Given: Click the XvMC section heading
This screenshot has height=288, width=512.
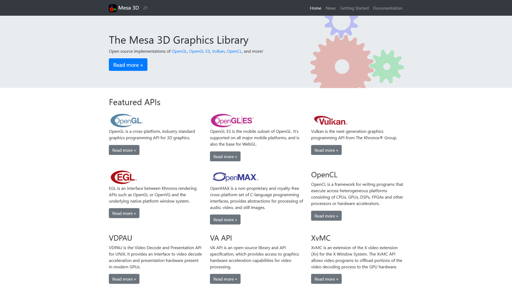Looking at the screenshot, I should pyautogui.click(x=321, y=238).
